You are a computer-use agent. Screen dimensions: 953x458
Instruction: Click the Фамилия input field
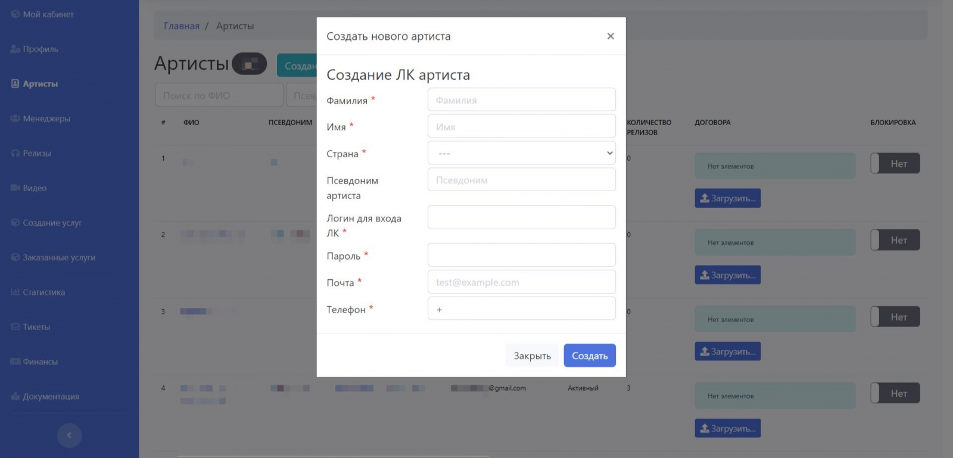pyautogui.click(x=522, y=100)
